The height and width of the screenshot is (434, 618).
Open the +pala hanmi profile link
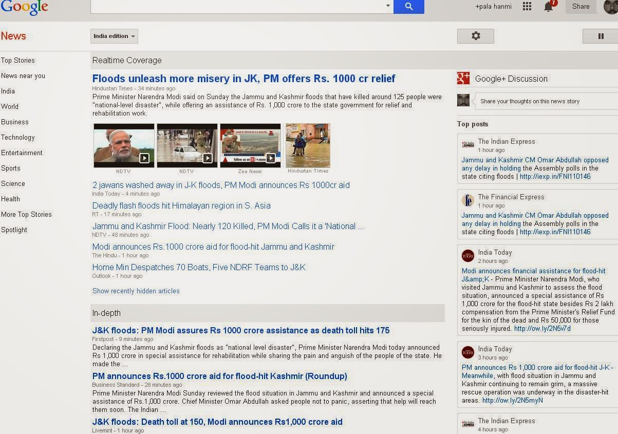(493, 7)
